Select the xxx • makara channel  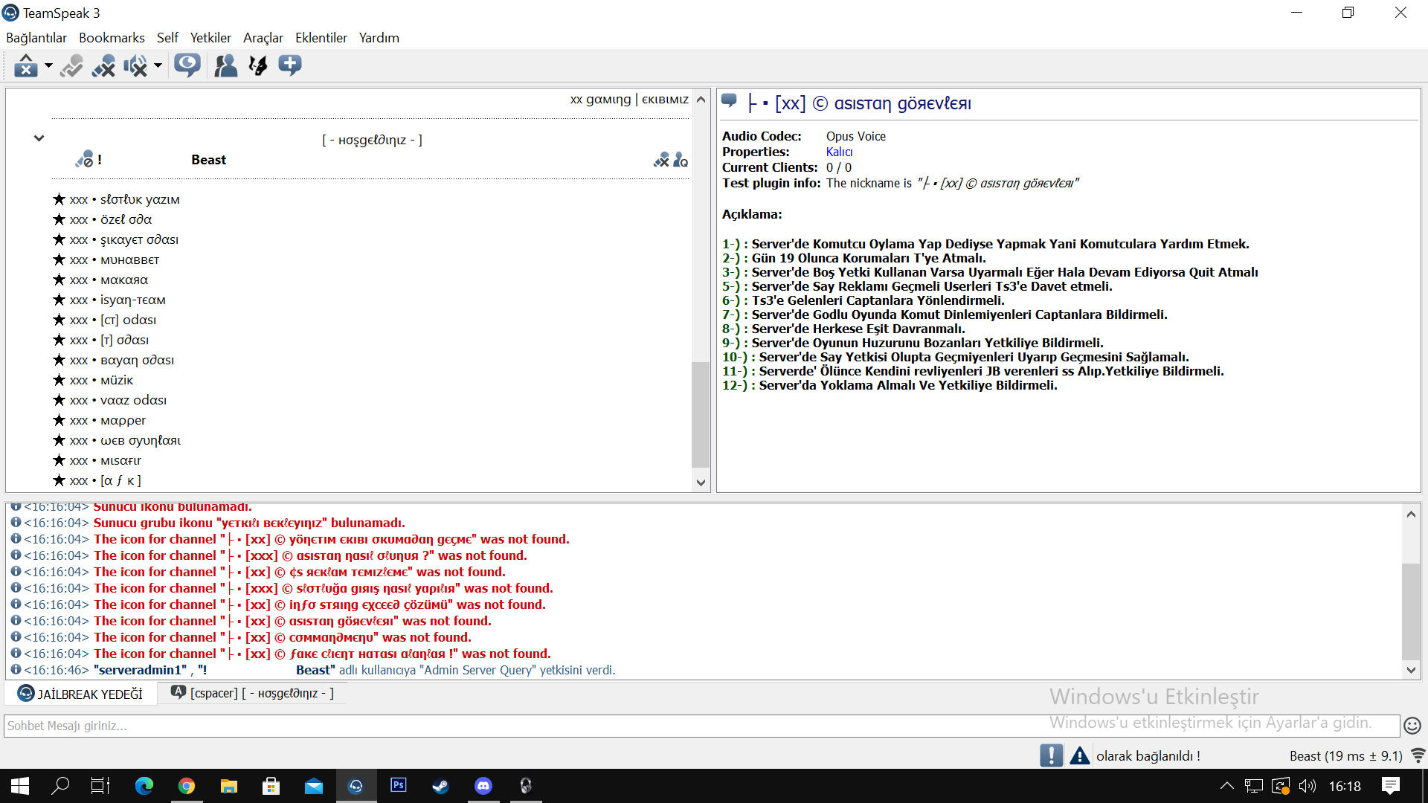click(109, 280)
